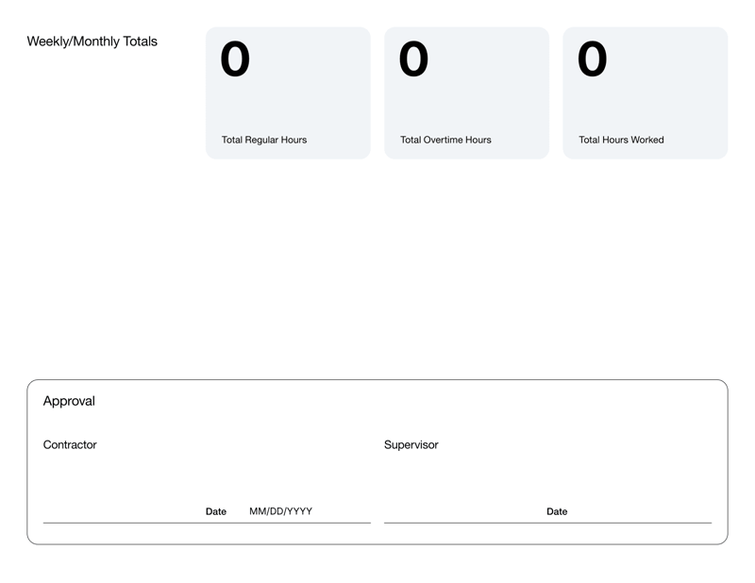Image resolution: width=755 pixels, height=583 pixels.
Task: Click the Total Overtime Hours value
Action: point(411,60)
